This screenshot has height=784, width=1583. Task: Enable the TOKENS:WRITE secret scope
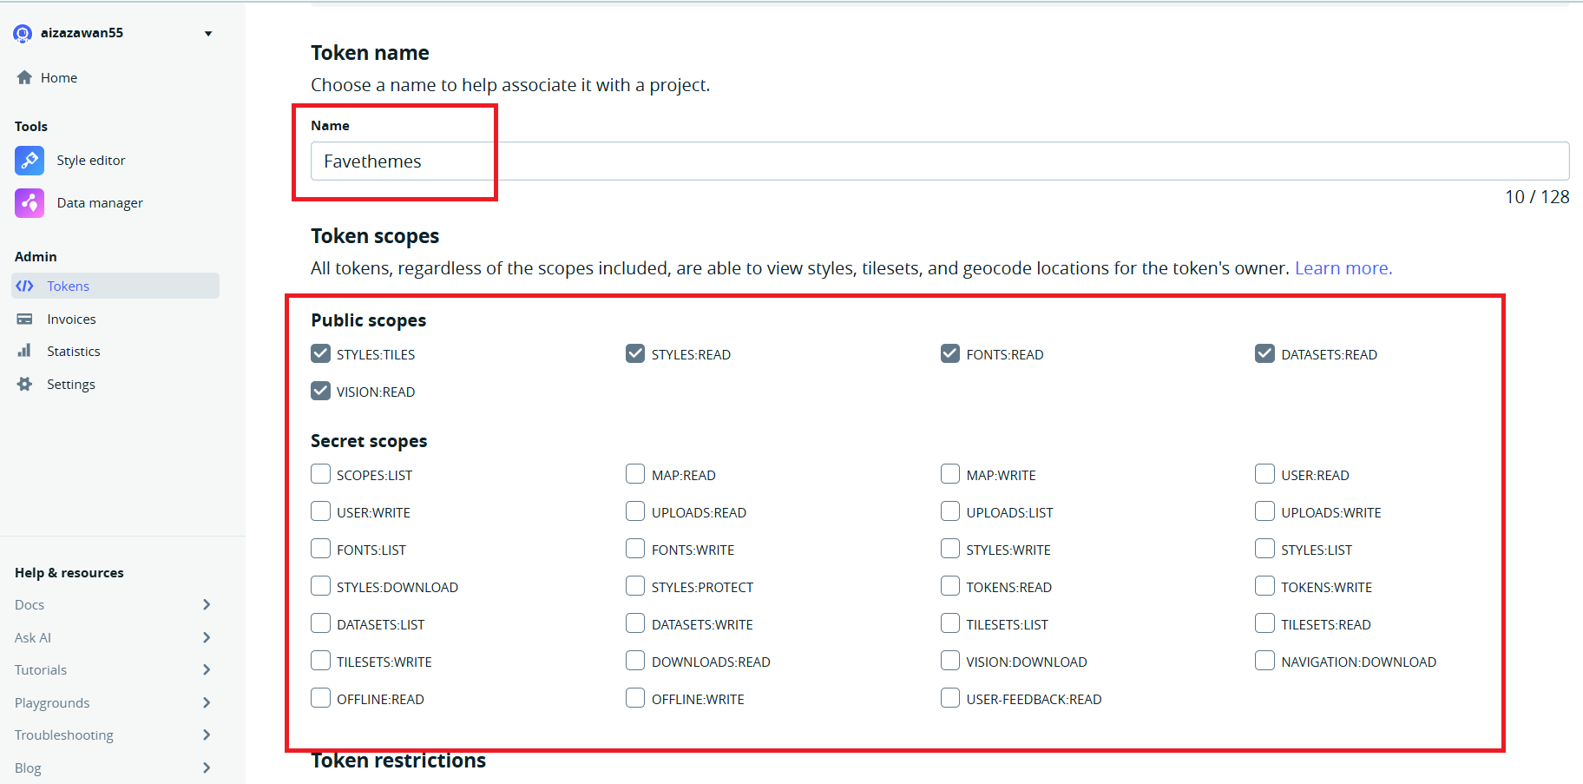pos(1264,586)
